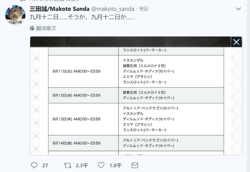Click the retweet arrows icon
The height and width of the screenshot is (172, 250).
pyautogui.click(x=67, y=165)
